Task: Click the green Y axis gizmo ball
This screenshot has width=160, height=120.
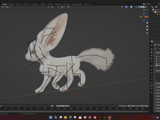Action: 147,17
